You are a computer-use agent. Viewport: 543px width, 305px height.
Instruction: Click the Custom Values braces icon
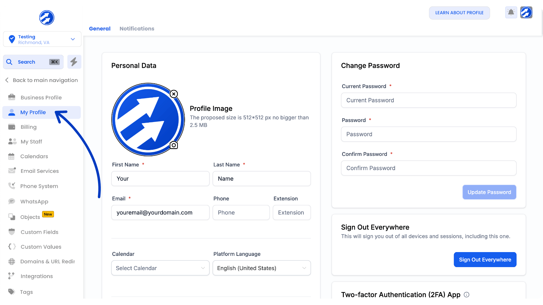(x=12, y=247)
